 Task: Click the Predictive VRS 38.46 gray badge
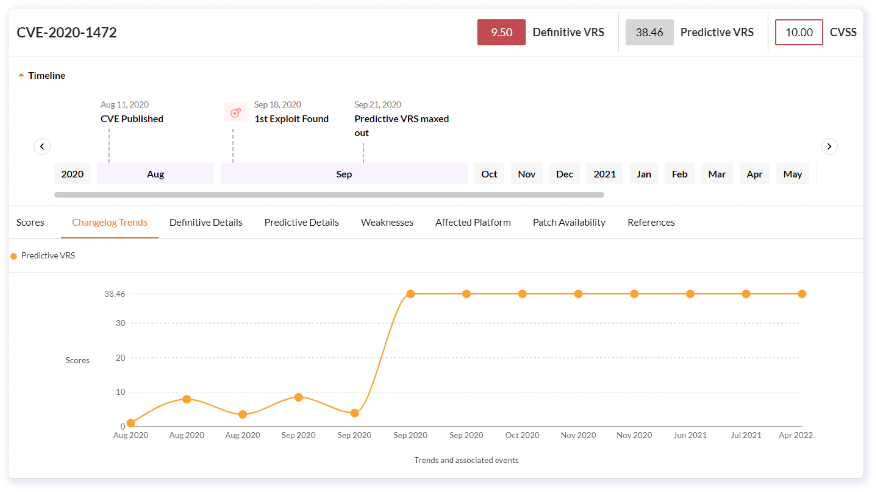(649, 32)
